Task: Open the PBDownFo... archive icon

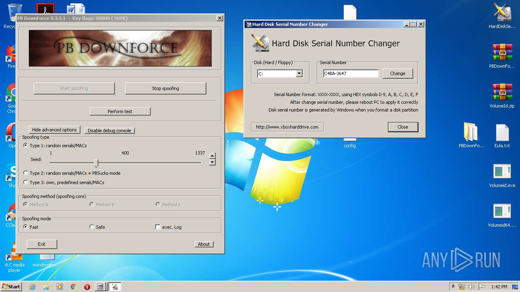Action: click(x=502, y=56)
